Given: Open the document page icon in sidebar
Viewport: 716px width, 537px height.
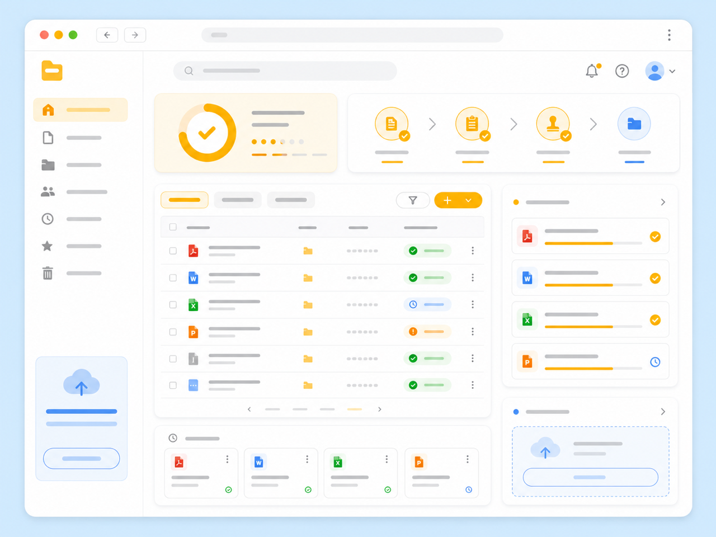Looking at the screenshot, I should click(48, 138).
